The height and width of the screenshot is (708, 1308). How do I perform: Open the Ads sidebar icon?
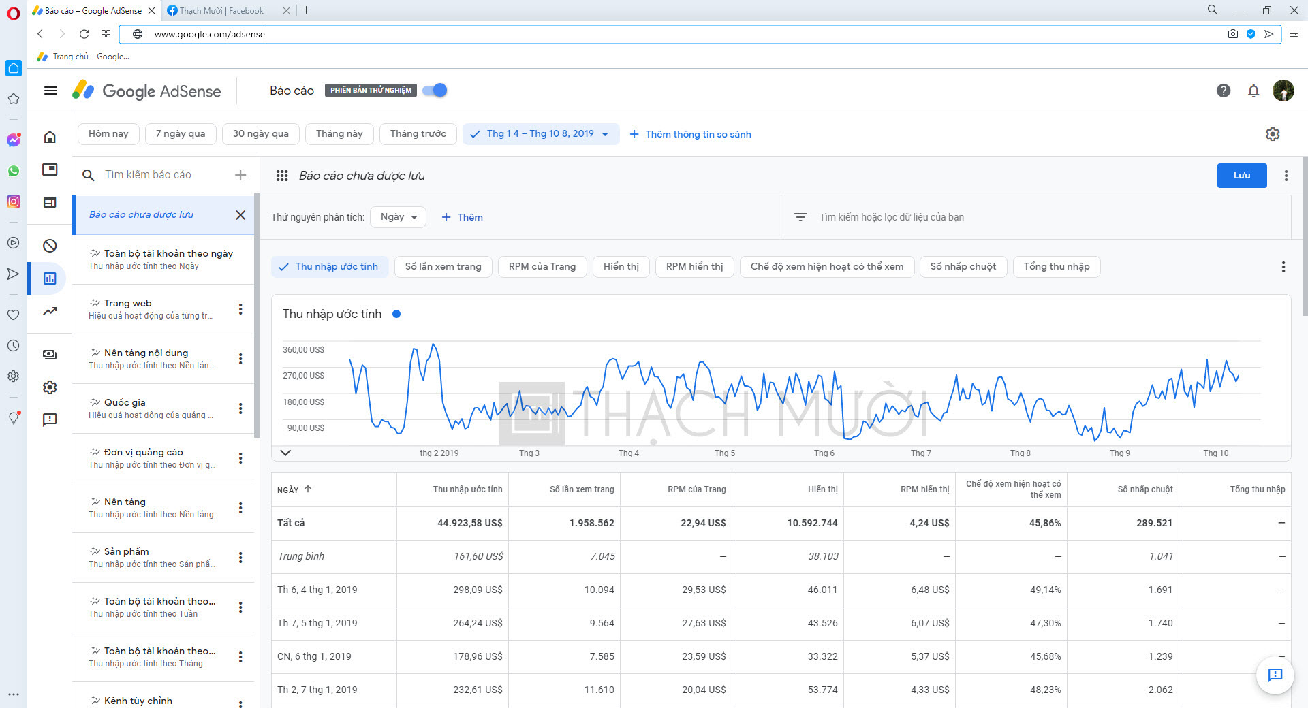50,170
